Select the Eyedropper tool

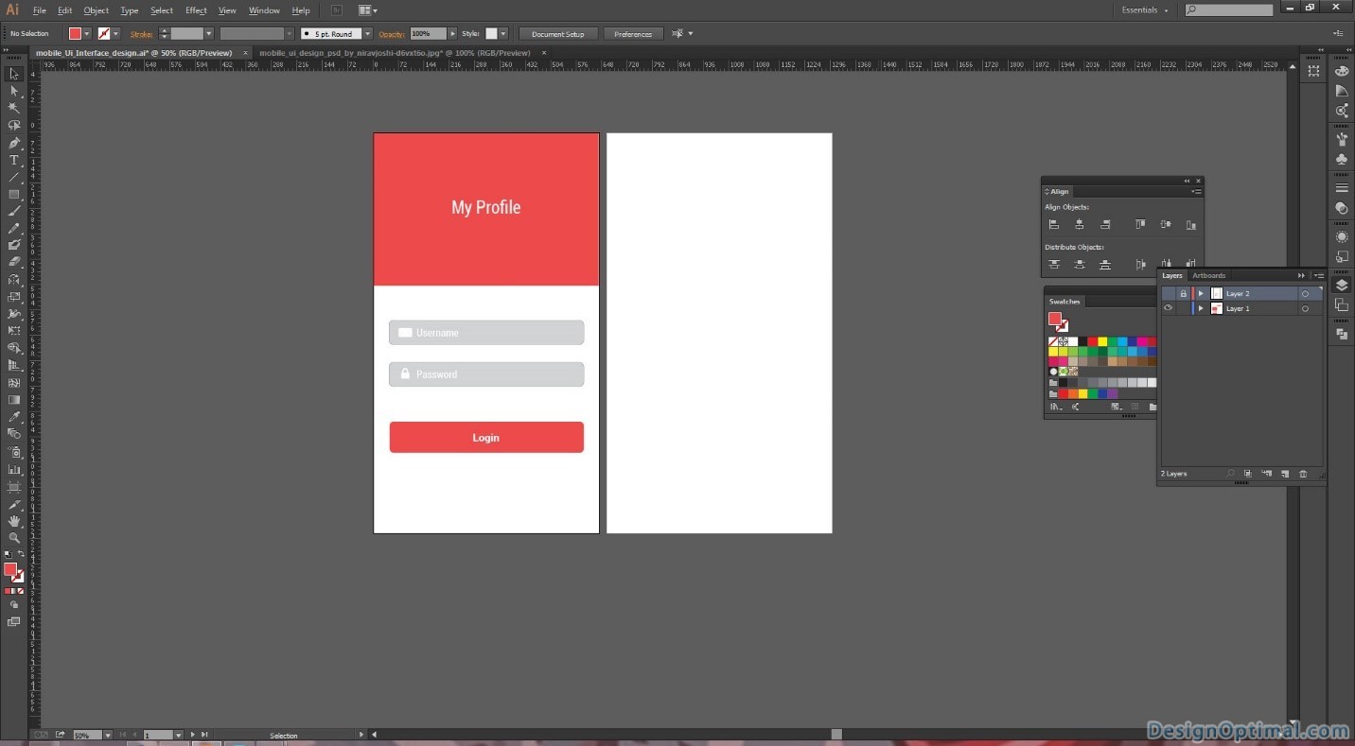[14, 417]
